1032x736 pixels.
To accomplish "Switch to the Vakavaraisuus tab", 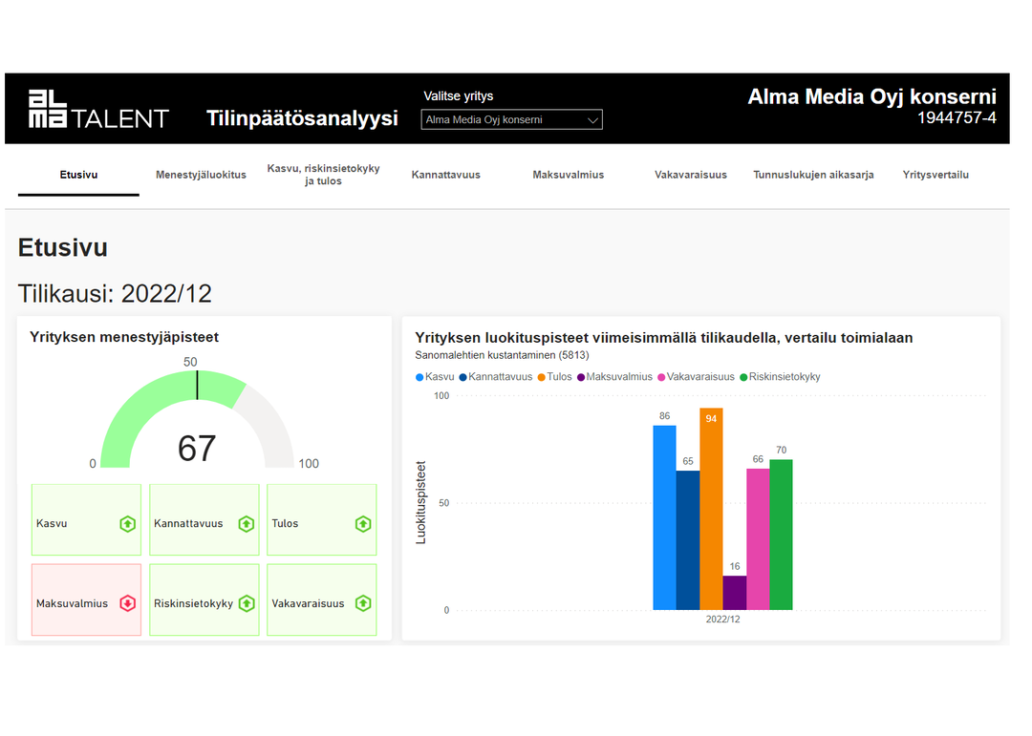I will click(x=691, y=175).
